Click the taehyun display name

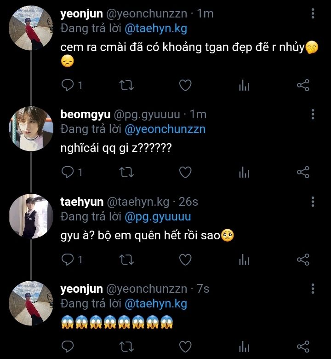coord(82,202)
